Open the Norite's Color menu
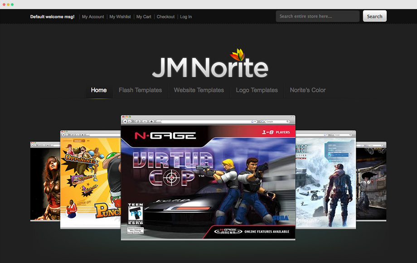Viewport: 417px width, 263px height. [308, 90]
